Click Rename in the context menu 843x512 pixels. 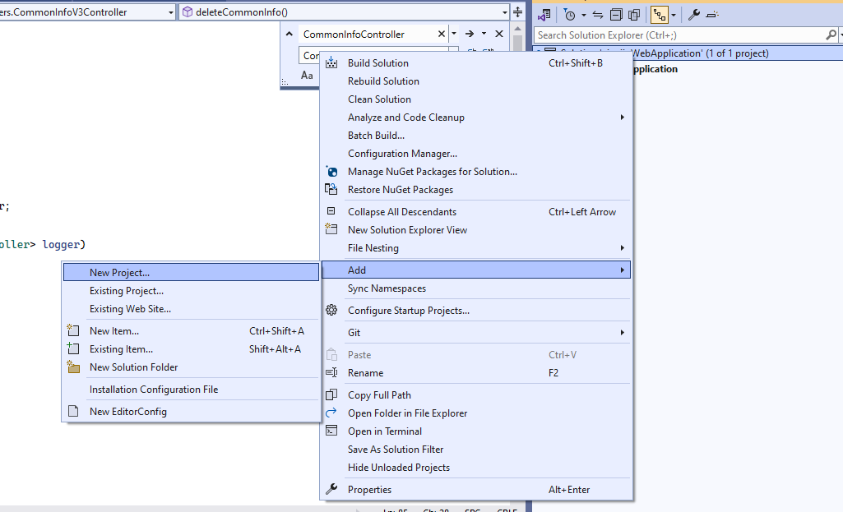pos(366,372)
